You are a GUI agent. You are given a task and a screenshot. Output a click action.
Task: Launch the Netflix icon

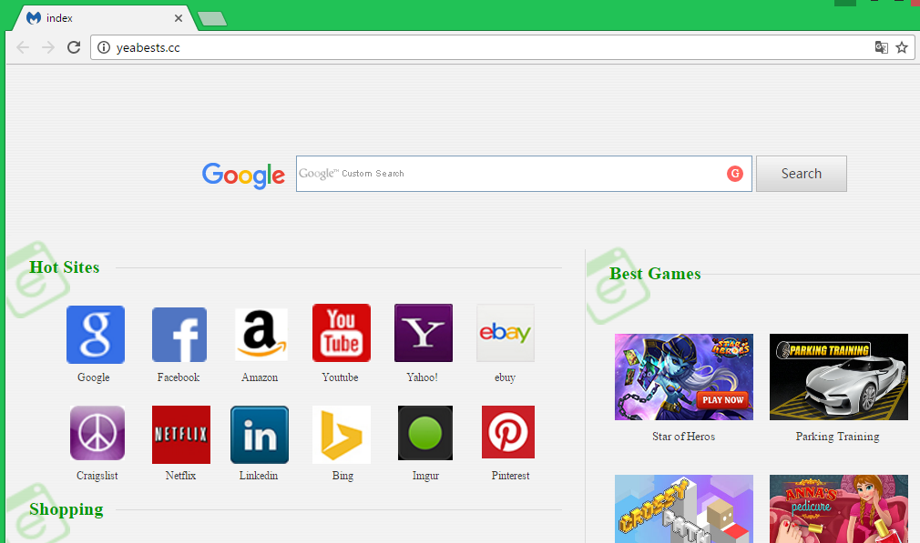pyautogui.click(x=181, y=435)
